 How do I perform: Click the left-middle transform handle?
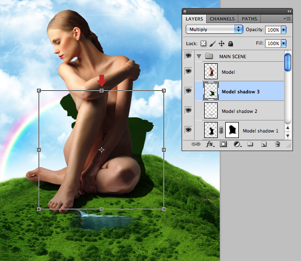pos(39,150)
